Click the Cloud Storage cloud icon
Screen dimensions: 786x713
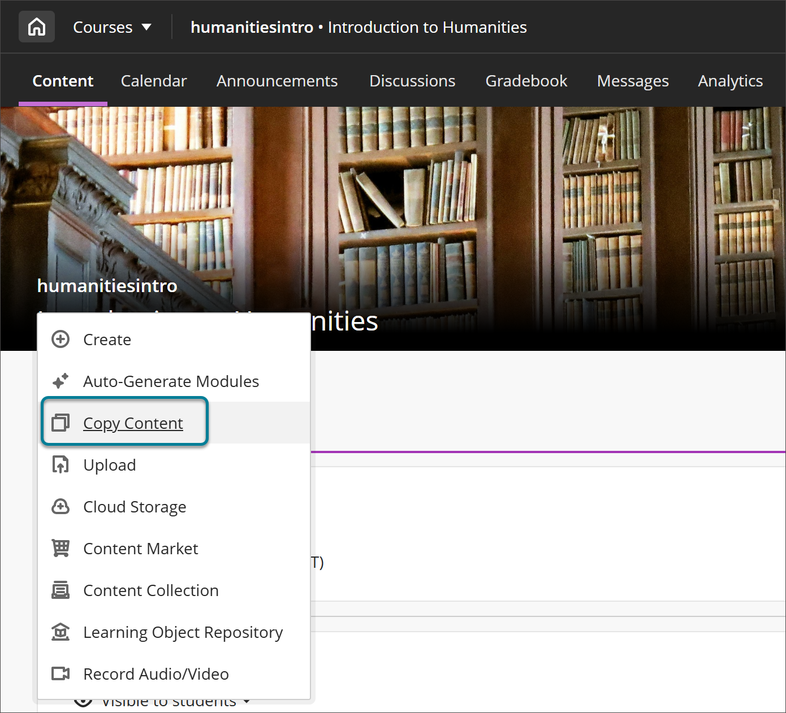point(60,506)
